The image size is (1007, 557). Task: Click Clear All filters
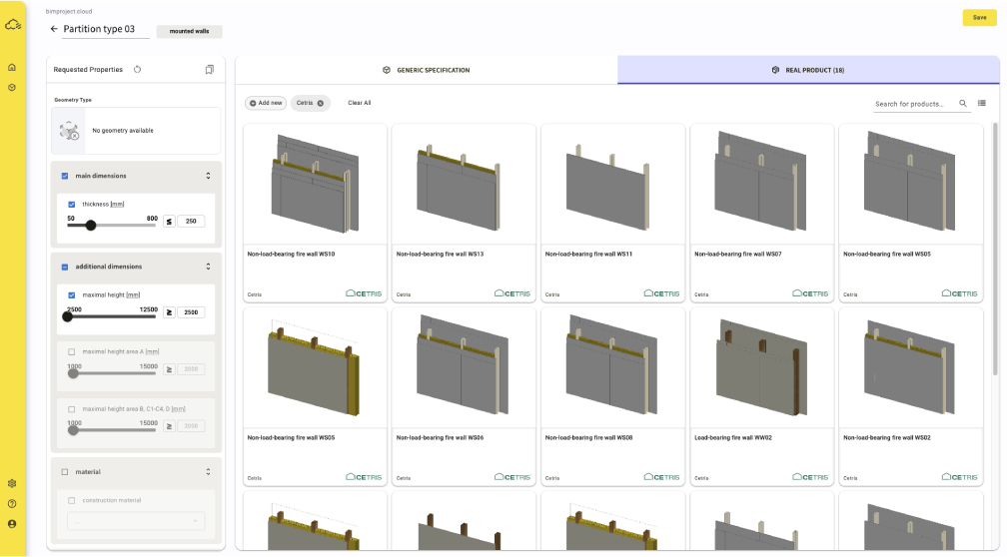(x=359, y=103)
